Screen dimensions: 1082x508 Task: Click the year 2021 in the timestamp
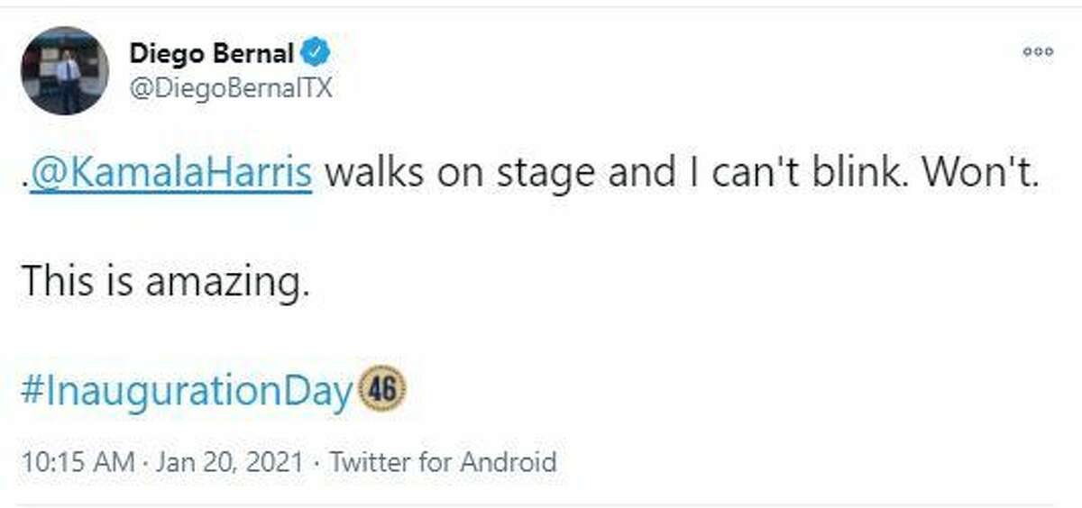(x=274, y=463)
